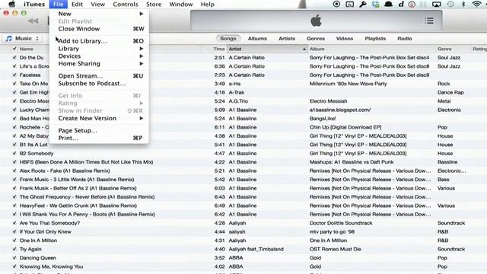Screen dimensions: 487x274
Task: Click the Wi-Fi status icon
Action: 476,4
